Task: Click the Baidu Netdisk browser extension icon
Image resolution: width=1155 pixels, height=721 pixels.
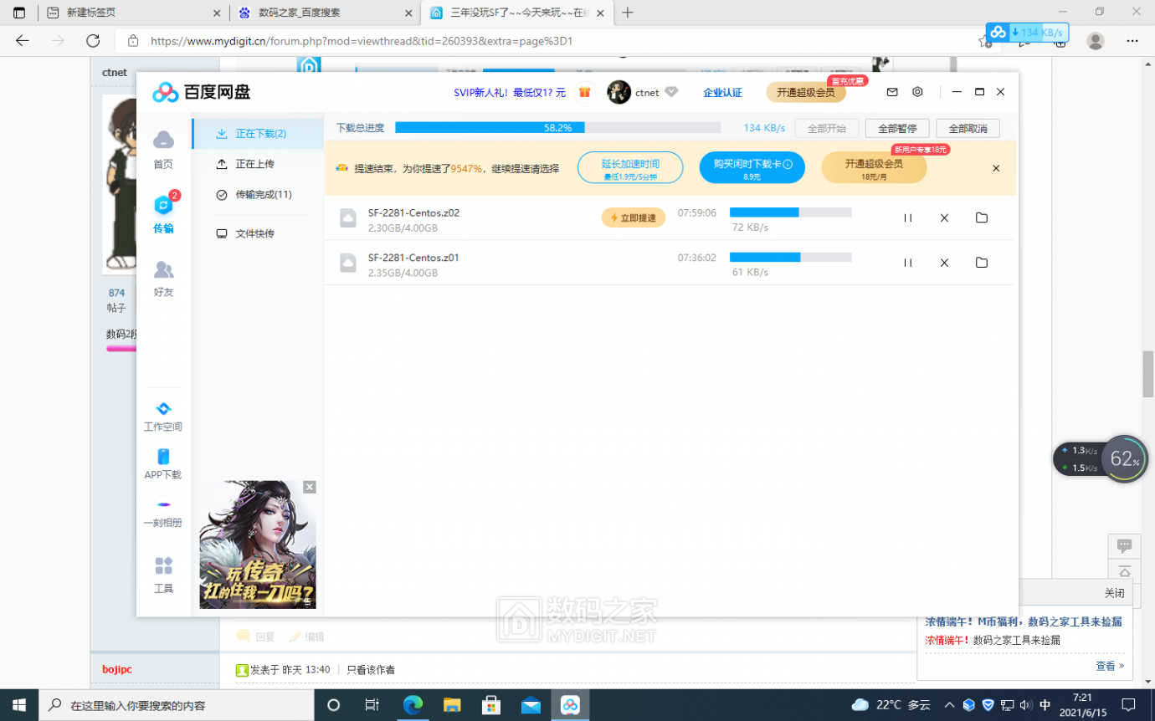Action: point(1027,33)
